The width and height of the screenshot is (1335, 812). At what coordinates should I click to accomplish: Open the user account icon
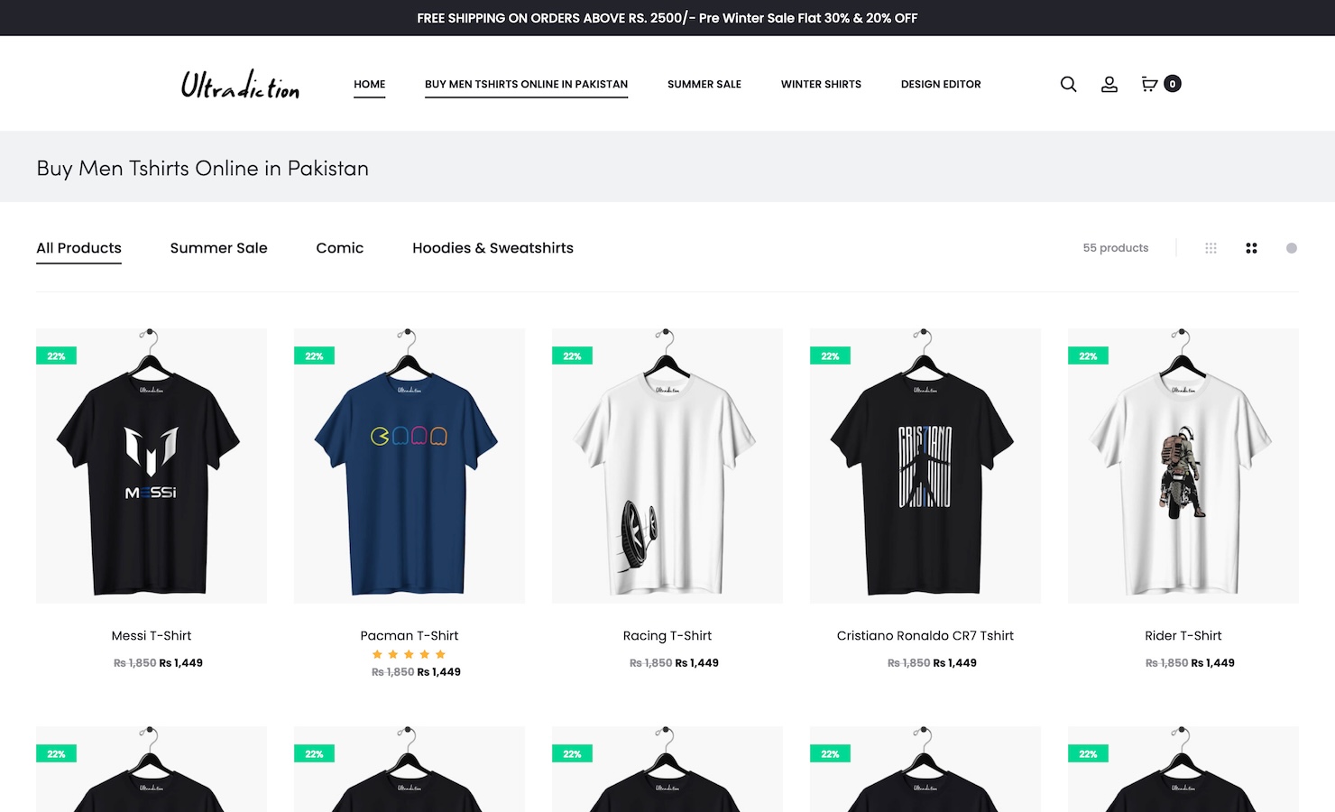[1109, 84]
